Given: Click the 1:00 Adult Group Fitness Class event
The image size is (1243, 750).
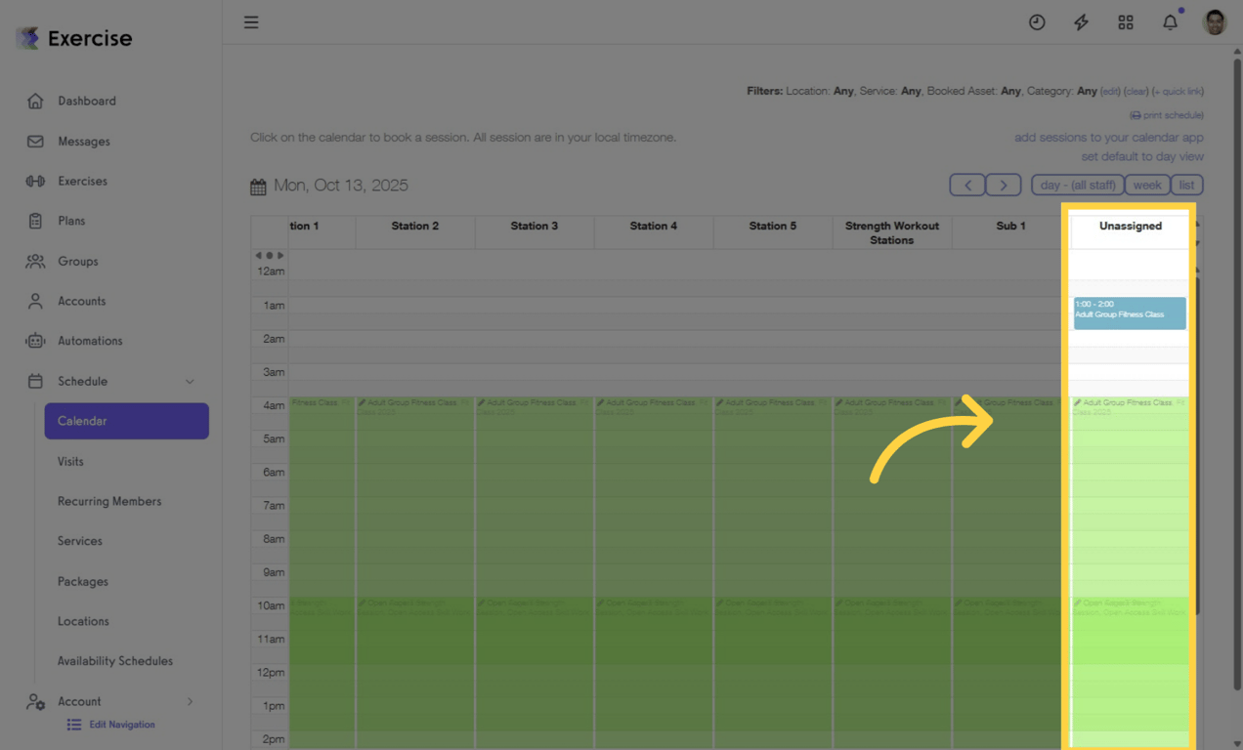Looking at the screenshot, I should click(x=1129, y=312).
